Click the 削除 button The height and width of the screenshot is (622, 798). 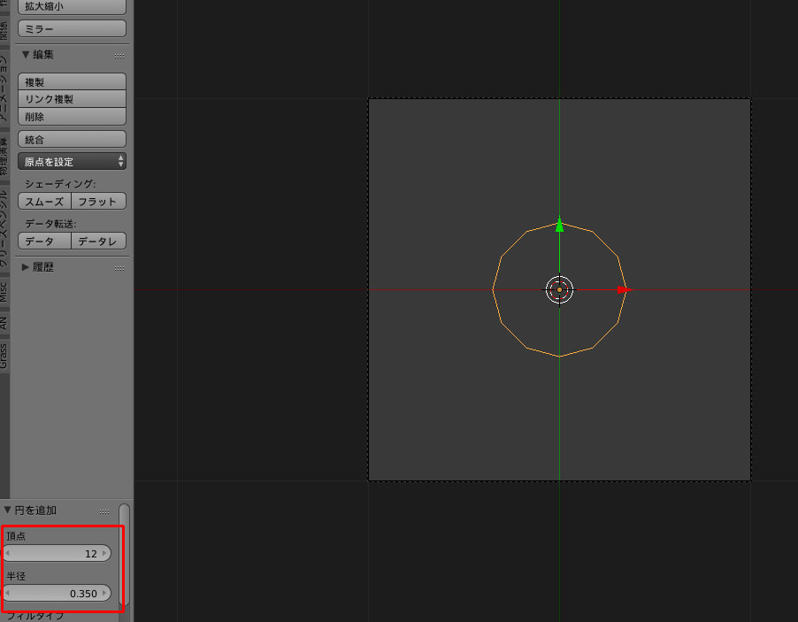pos(72,116)
